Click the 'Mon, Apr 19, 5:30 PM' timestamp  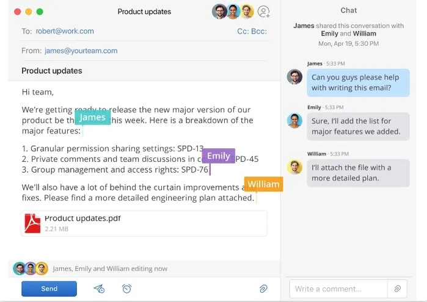(349, 43)
